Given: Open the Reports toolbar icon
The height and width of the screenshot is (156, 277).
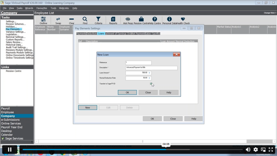Looking at the screenshot, I should click(x=113, y=20).
